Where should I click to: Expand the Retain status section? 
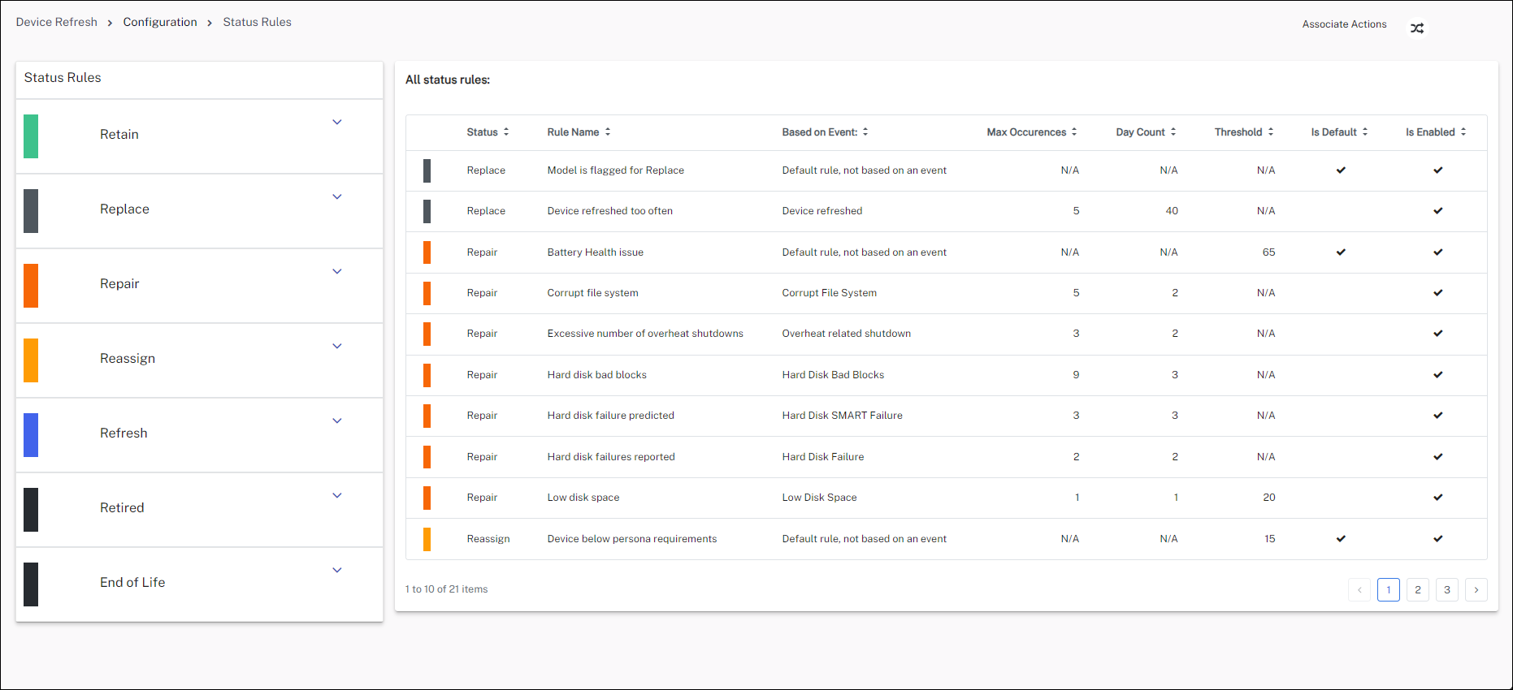(336, 123)
